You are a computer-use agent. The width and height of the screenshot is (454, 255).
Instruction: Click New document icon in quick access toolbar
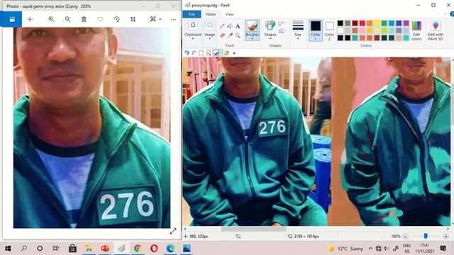coord(201,53)
